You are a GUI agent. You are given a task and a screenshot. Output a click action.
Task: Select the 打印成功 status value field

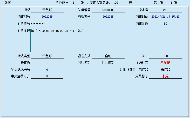tap(108, 63)
